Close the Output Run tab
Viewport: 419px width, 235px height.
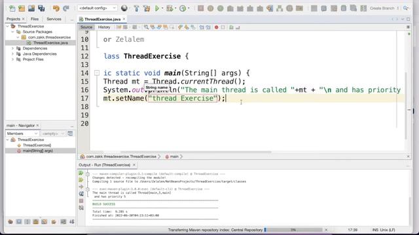[134, 165]
